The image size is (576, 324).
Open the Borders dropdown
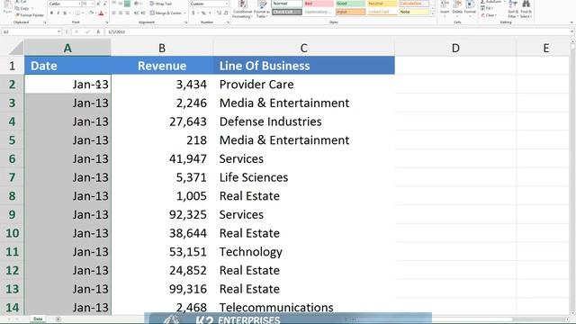click(x=83, y=13)
